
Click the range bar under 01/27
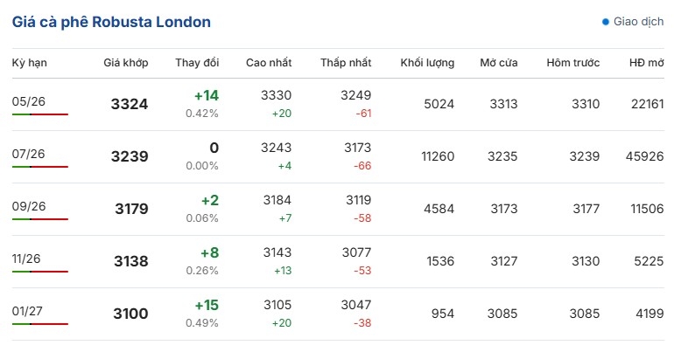(x=40, y=324)
